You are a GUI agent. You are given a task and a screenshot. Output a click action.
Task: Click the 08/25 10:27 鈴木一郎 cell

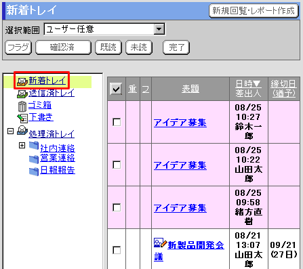coord(249,122)
